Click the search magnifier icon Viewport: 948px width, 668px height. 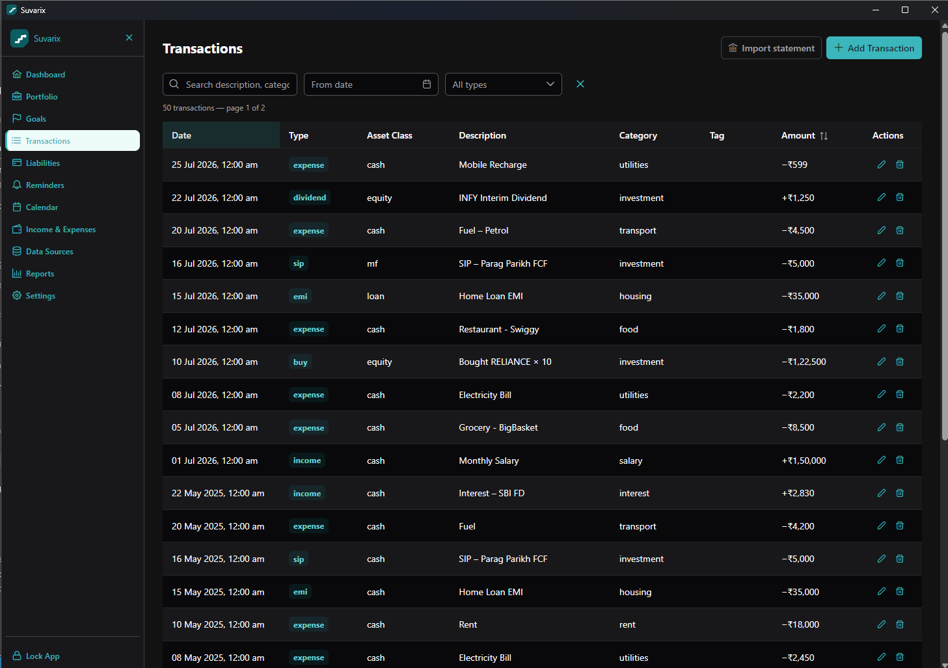click(x=174, y=84)
